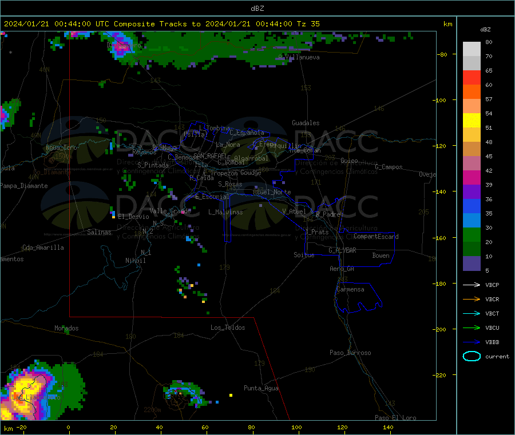
Task: Pick the magenta swatch in the dBZ scale
Action: (x=472, y=177)
